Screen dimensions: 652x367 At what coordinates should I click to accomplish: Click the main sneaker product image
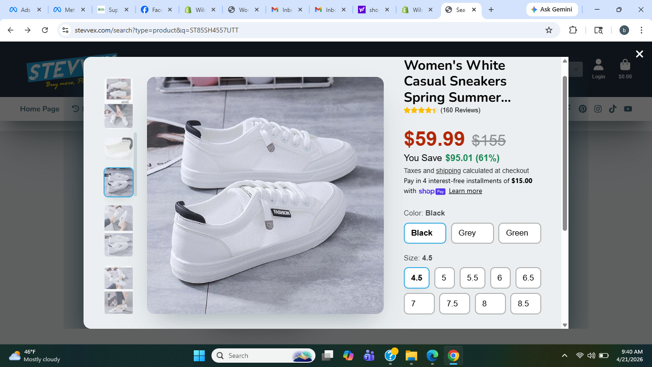pos(265,195)
